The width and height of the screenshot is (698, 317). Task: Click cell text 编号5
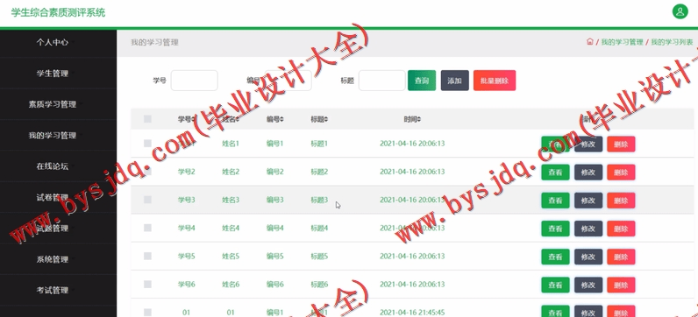pyautogui.click(x=275, y=256)
